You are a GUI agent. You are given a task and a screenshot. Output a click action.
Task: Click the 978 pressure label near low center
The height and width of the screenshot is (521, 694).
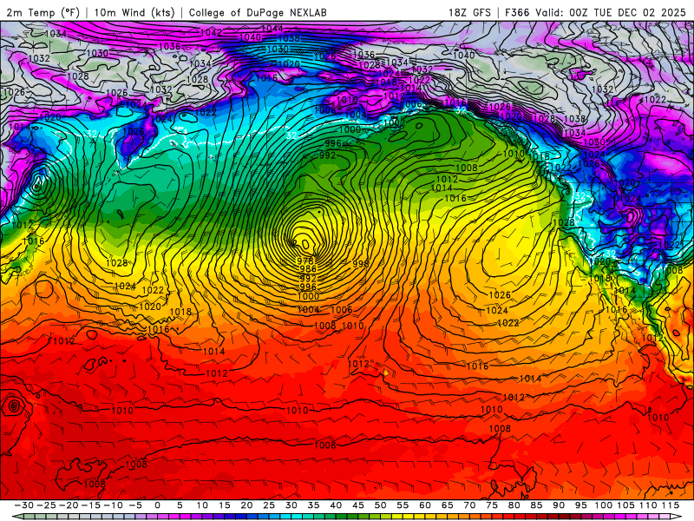[305, 261]
